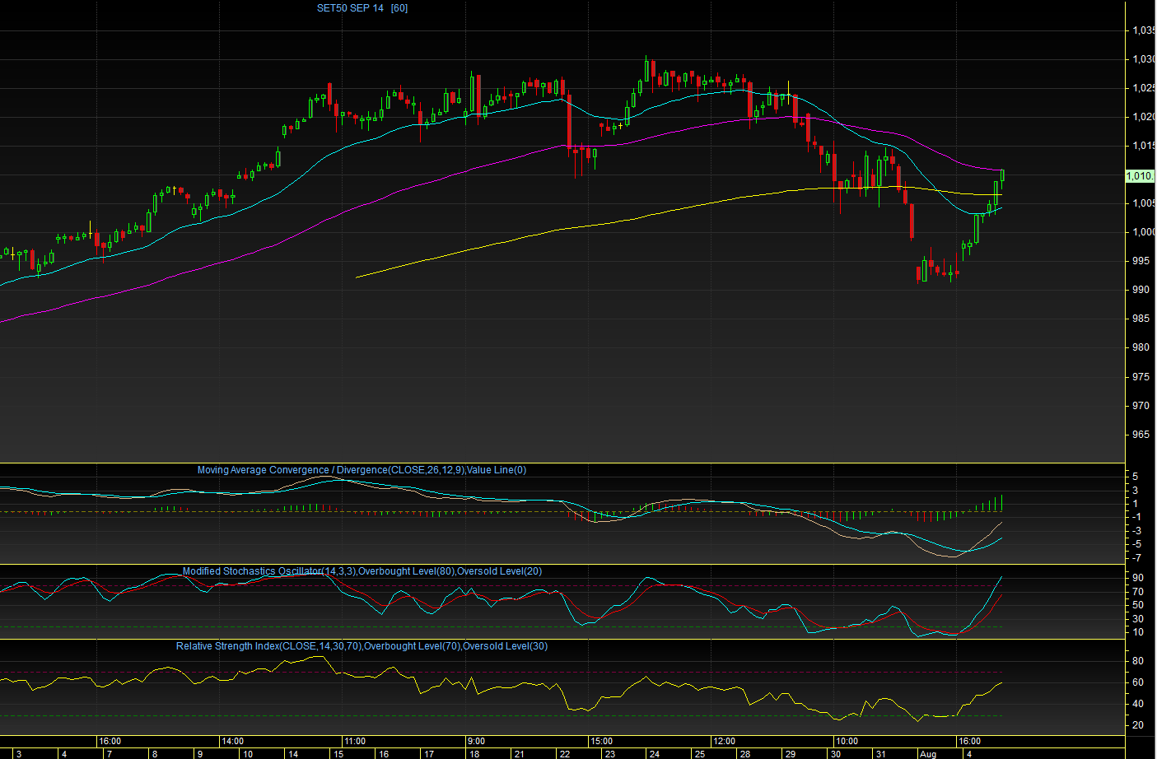Click date 25 on the date axis
This screenshot has width=1157, height=759.
point(700,754)
